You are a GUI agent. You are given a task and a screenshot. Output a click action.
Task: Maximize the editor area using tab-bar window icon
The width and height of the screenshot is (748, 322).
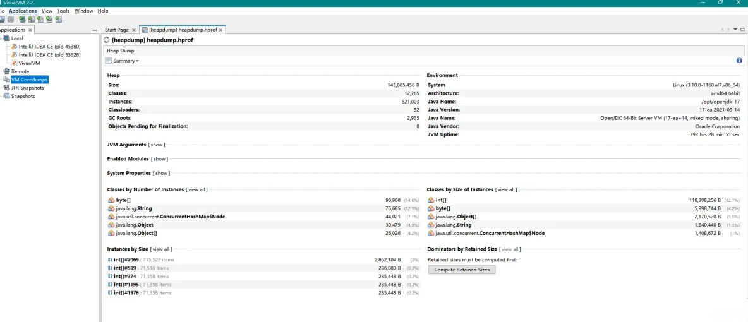pyautogui.click(x=743, y=30)
